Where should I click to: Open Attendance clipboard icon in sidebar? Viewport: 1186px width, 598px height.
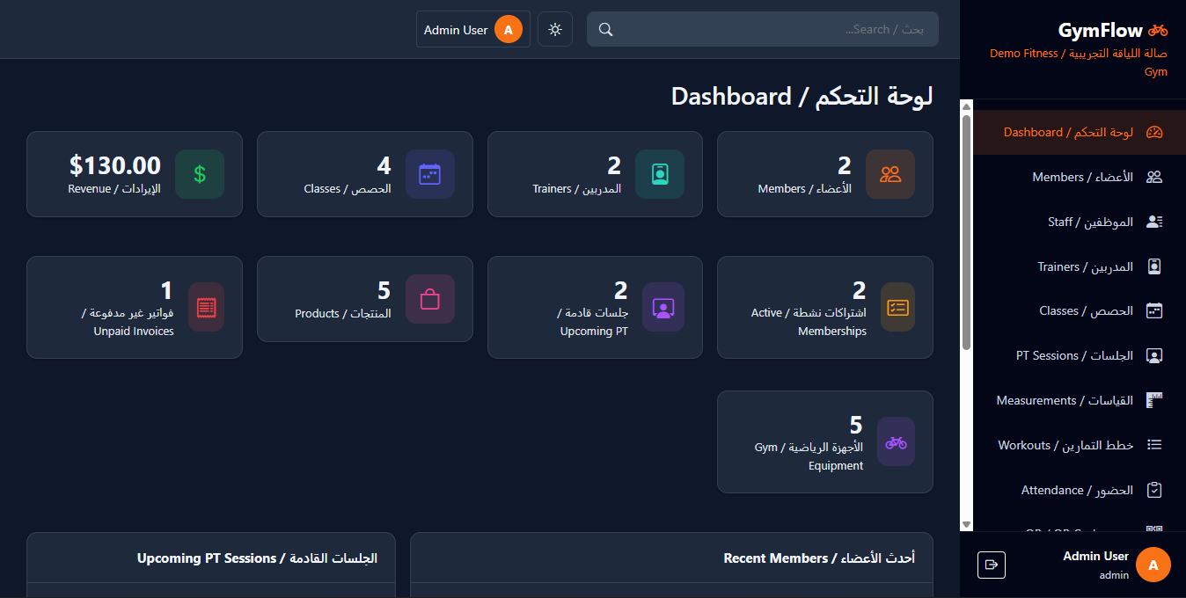tap(1154, 491)
